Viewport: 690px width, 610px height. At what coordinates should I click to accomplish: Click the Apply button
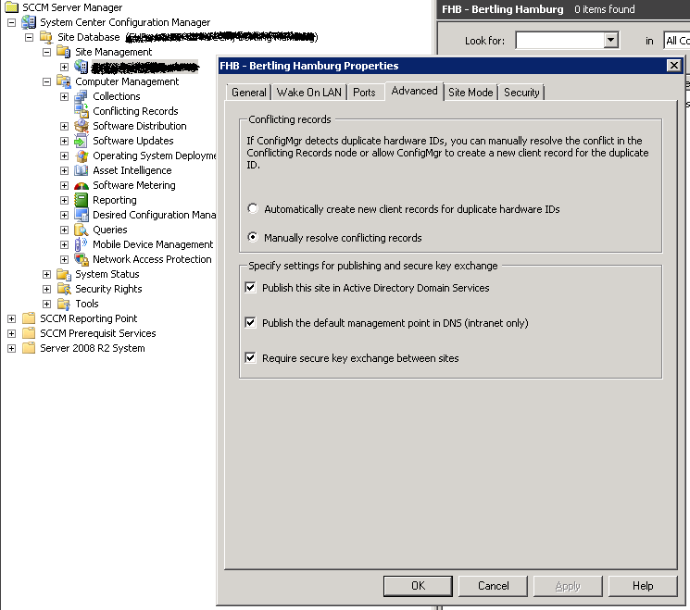pos(568,586)
